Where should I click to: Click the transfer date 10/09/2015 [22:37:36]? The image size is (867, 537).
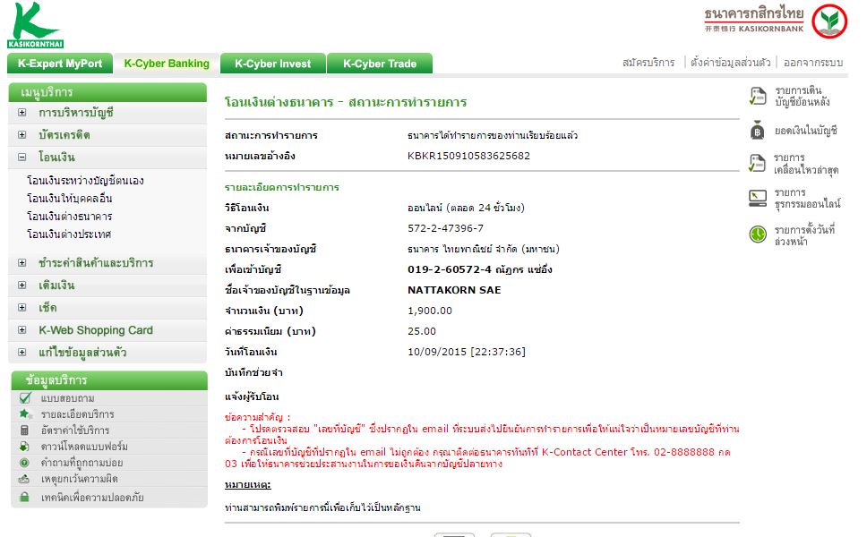click(x=467, y=352)
